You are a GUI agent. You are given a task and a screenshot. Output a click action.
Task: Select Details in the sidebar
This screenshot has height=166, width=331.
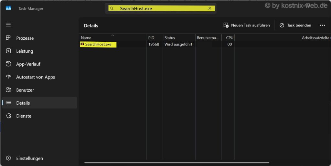click(x=39, y=103)
